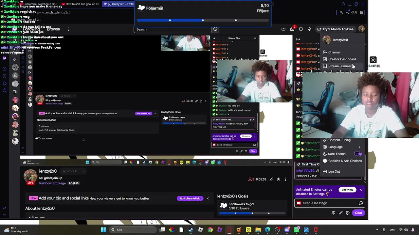
Task: Click purple Chat button on main page
Action: click(358, 213)
